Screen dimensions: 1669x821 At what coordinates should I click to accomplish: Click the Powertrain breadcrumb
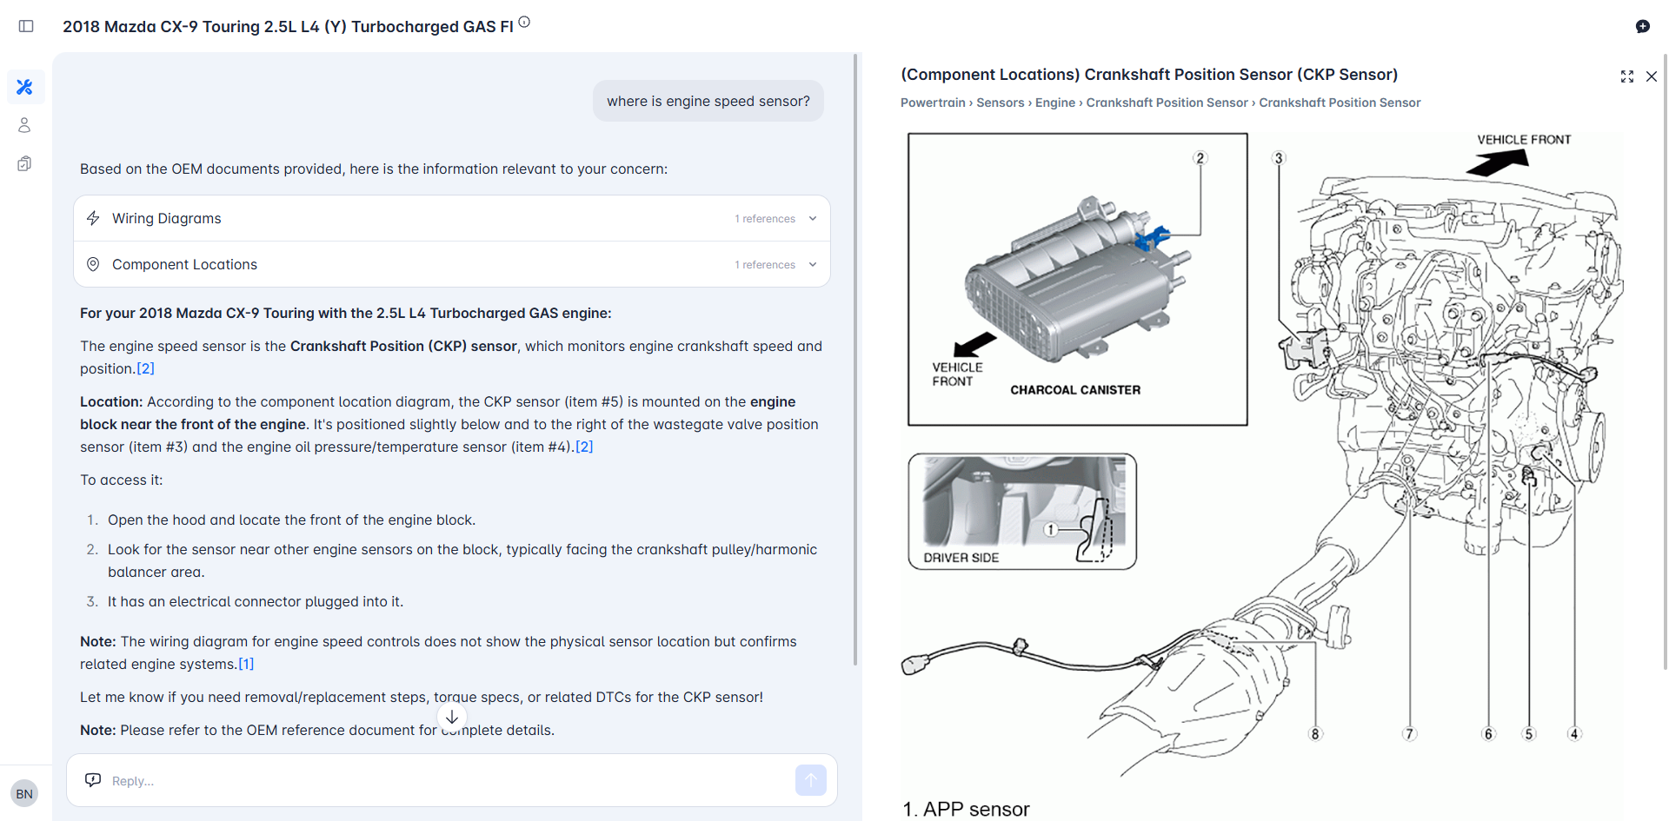click(x=933, y=103)
